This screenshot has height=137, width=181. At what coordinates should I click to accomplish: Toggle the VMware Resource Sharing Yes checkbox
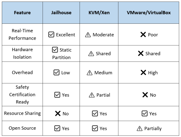click(145, 114)
